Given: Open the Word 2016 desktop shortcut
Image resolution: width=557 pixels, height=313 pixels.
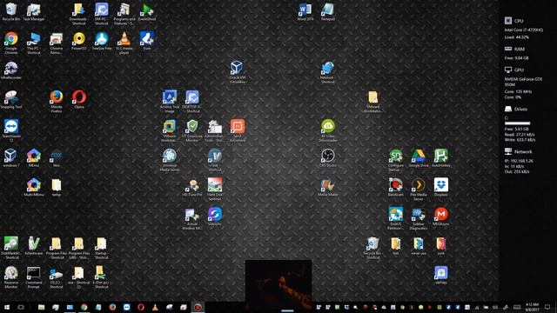Looking at the screenshot, I should (x=305, y=11).
